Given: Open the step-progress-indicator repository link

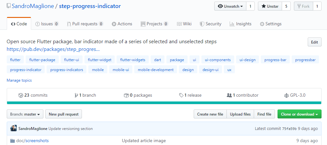Looking at the screenshot, I should 90,6.
